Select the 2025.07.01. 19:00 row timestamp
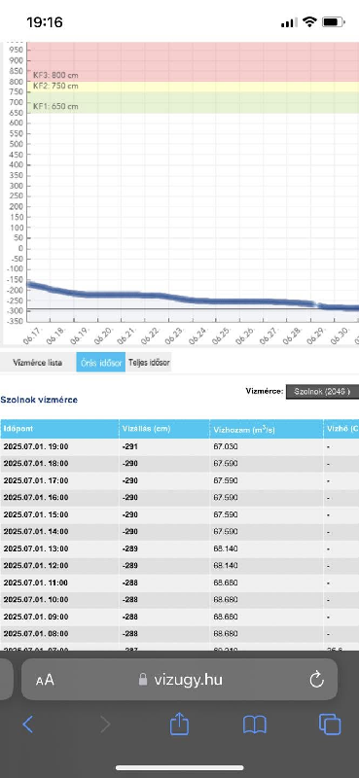359x778 pixels. coord(36,446)
